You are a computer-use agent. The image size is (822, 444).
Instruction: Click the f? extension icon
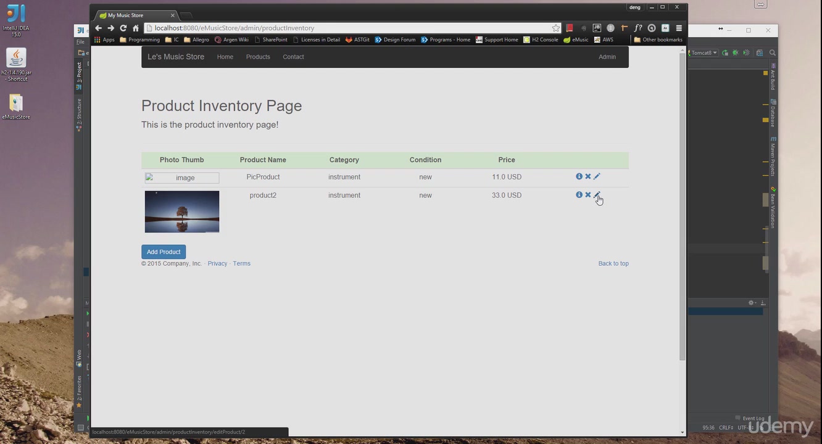click(x=638, y=28)
